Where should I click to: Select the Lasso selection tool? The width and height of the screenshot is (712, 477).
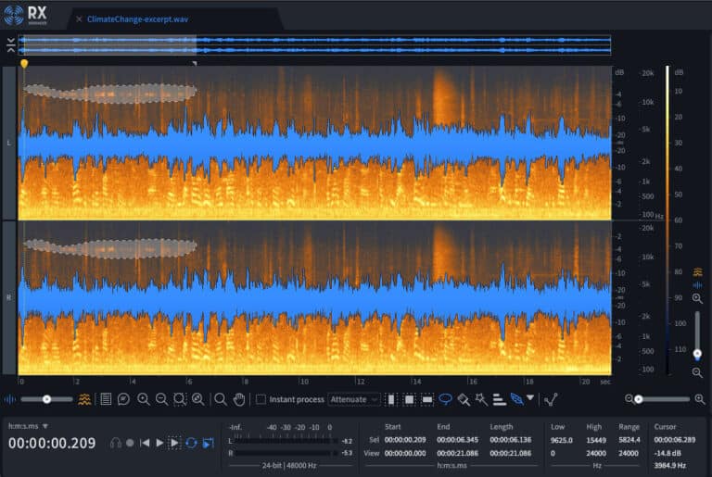coord(445,399)
